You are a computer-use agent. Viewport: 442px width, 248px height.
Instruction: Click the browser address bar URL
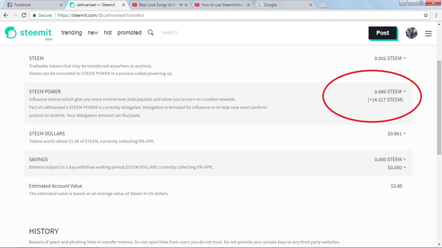coord(101,15)
